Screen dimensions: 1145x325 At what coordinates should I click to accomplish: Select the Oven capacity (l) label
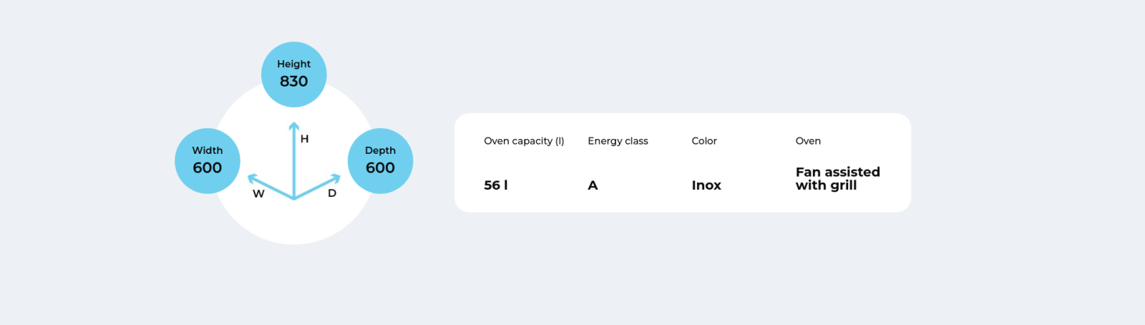pos(524,141)
